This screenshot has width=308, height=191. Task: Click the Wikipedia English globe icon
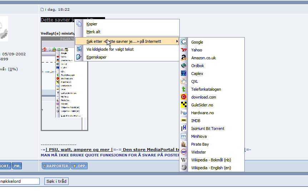[x=184, y=168]
